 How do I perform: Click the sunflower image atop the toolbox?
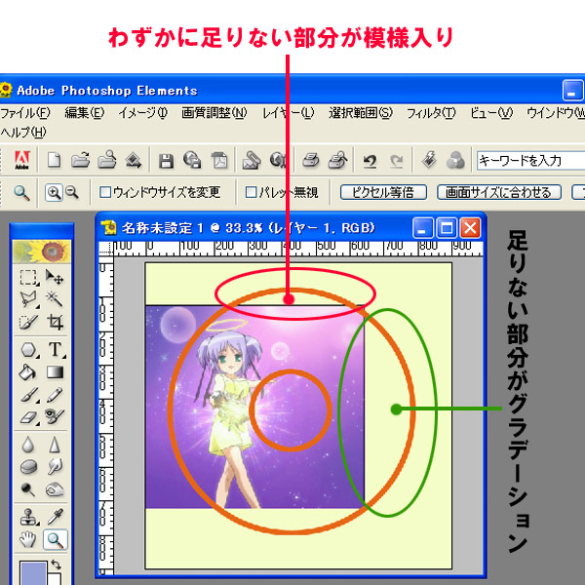click(41, 252)
